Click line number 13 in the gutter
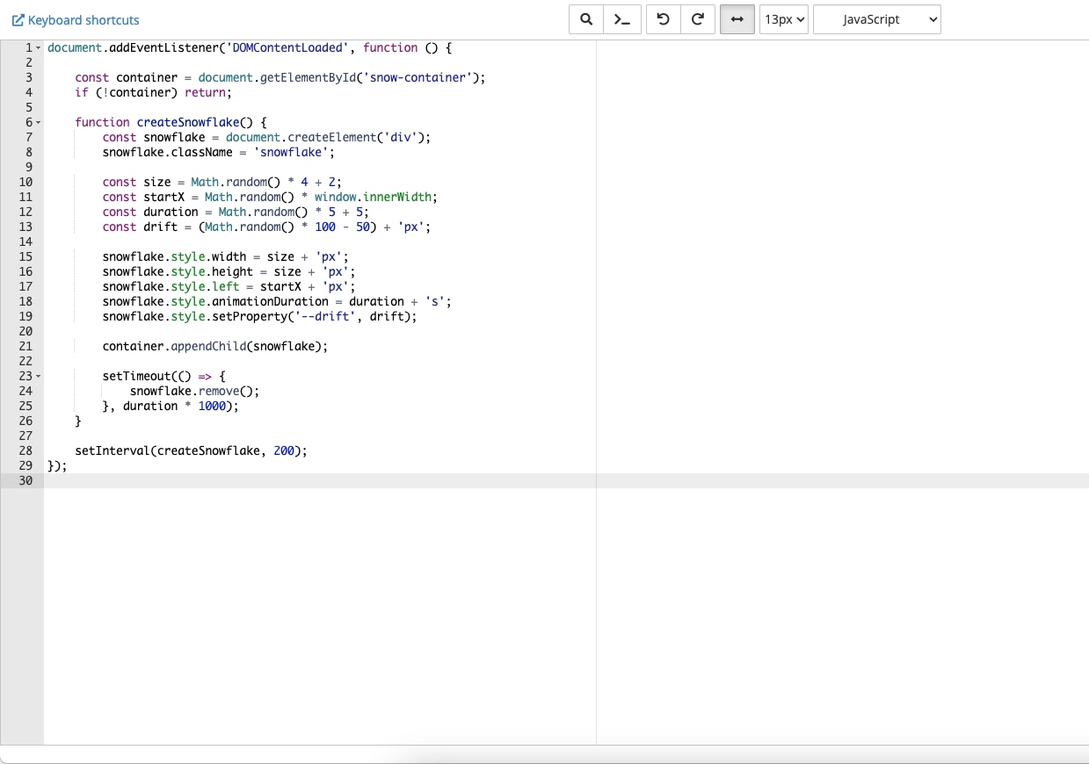 pos(25,227)
